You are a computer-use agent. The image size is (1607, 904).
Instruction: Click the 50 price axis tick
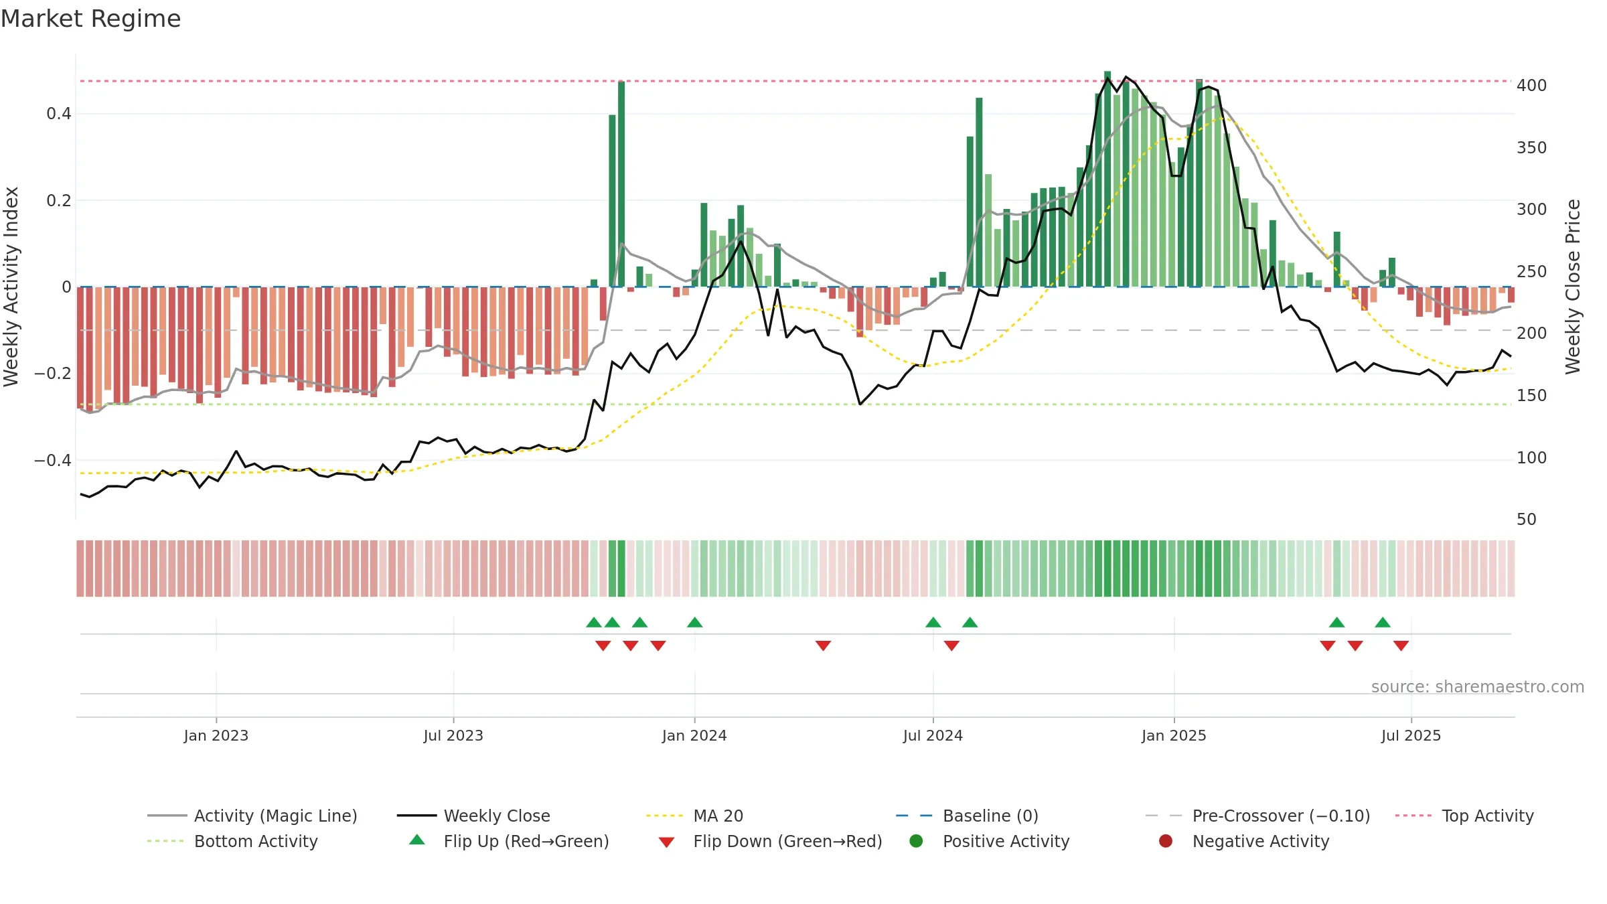point(1527,520)
